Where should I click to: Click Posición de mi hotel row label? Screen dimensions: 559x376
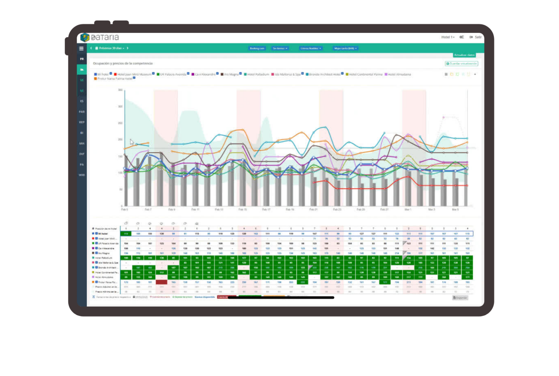106,229
